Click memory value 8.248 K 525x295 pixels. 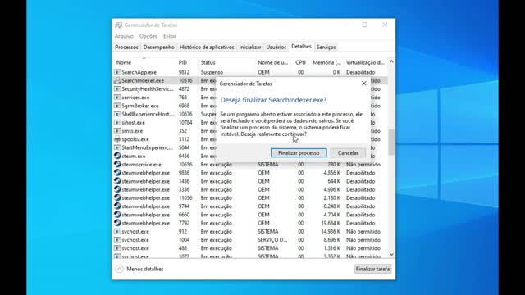point(331,206)
